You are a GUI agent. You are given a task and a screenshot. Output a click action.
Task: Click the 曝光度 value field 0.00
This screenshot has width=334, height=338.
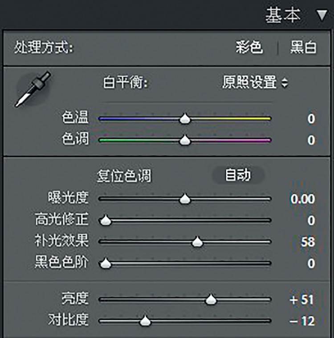[302, 199]
